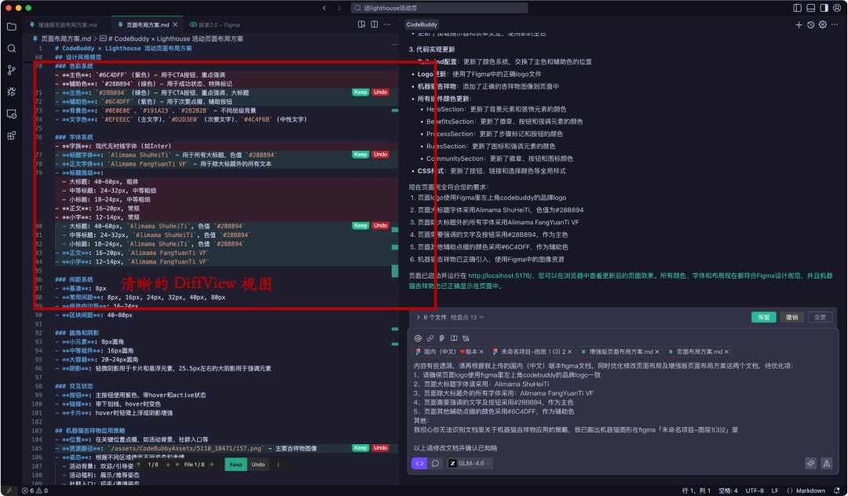Go to previous change with up arrow
The width and height of the screenshot is (848, 496).
(138, 464)
